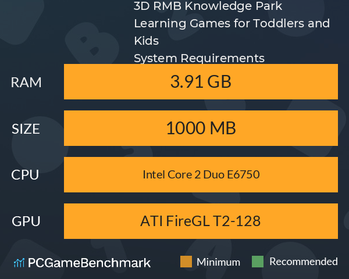Click the System Requirements heading
Image resolution: width=349 pixels, height=279 pixels.
click(199, 58)
